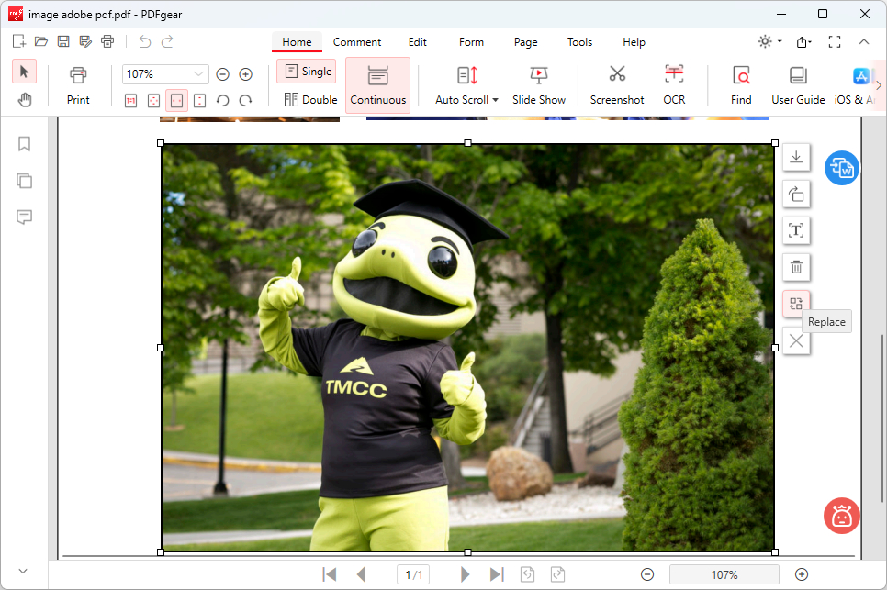Toggle Continuous scrolling mode
Screen dimensions: 887x590
(x=377, y=85)
